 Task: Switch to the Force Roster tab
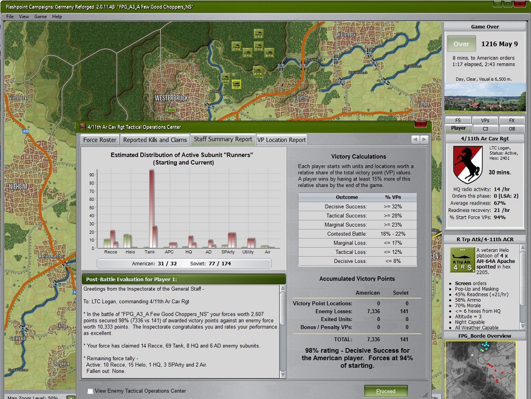pyautogui.click(x=100, y=140)
